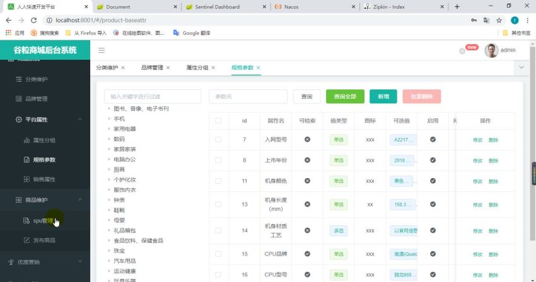Open 属性分组 sidebar item
The width and height of the screenshot is (536, 282).
pos(44,140)
